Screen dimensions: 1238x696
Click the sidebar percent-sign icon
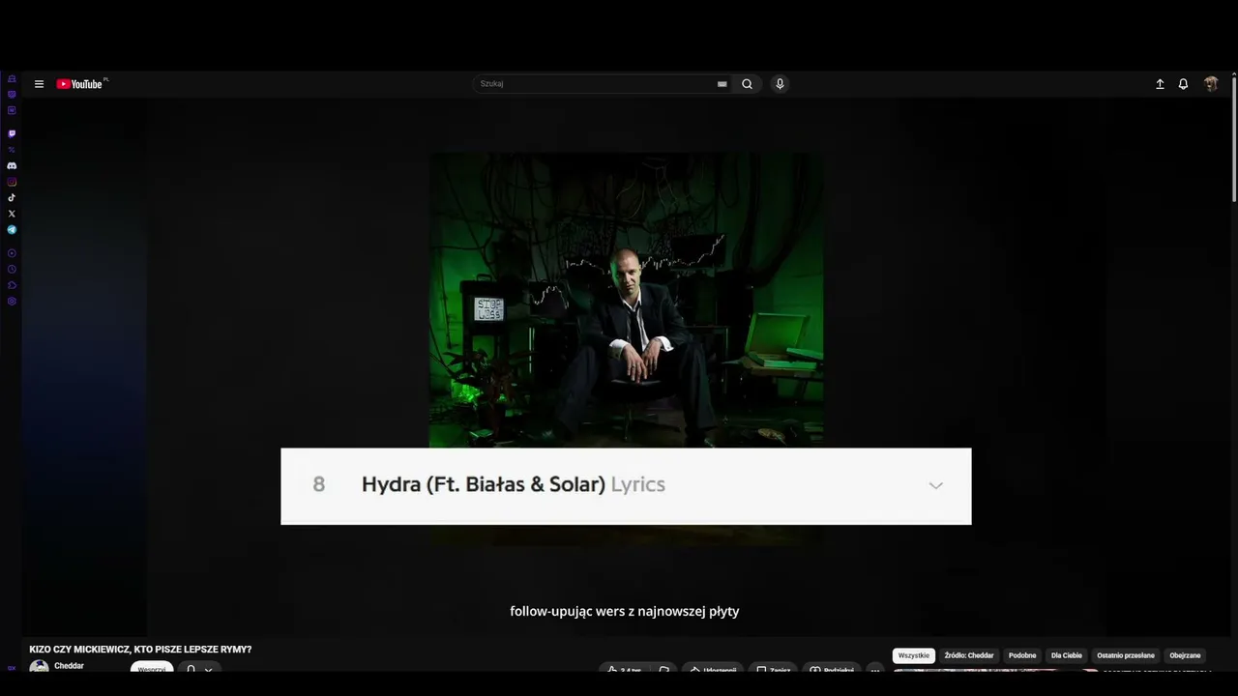click(12, 150)
